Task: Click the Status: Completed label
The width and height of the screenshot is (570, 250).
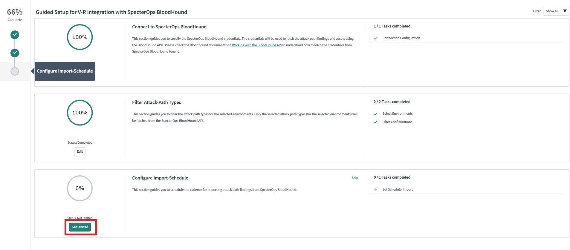Action: [80, 142]
